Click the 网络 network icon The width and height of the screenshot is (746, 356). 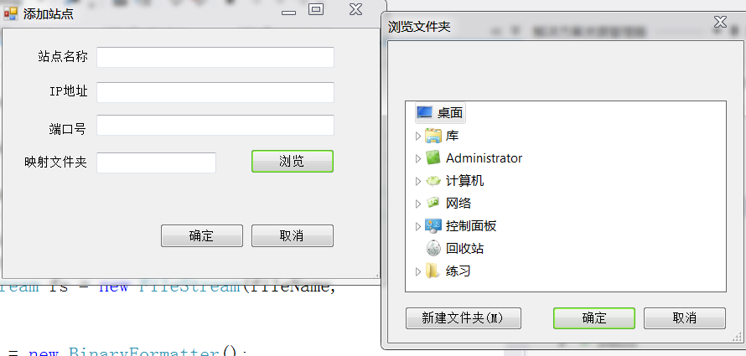(x=433, y=203)
